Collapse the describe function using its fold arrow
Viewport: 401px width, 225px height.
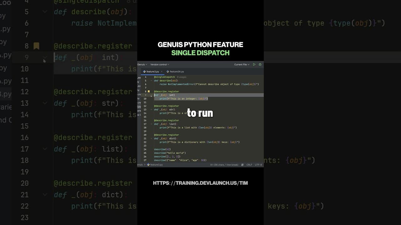coord(151,81)
